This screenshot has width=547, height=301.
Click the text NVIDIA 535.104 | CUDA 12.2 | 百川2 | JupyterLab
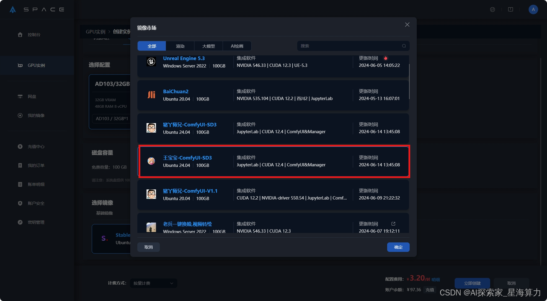(x=285, y=98)
